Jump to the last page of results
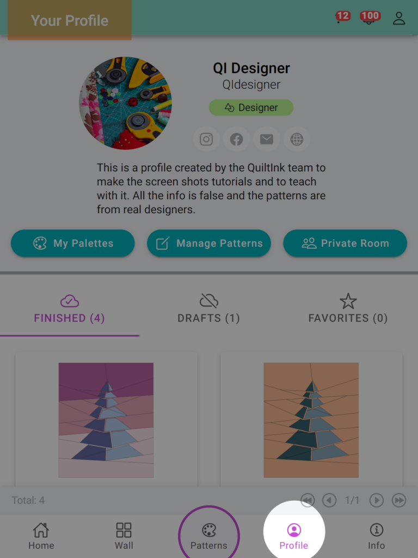The image size is (418, 558). click(399, 500)
